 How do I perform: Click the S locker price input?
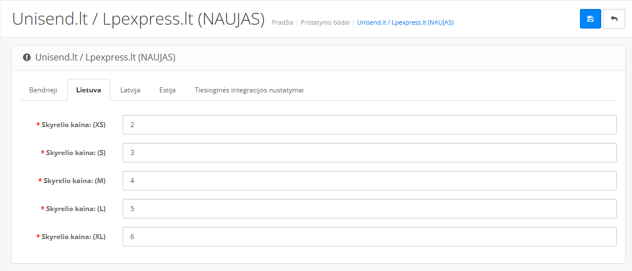[x=369, y=153]
